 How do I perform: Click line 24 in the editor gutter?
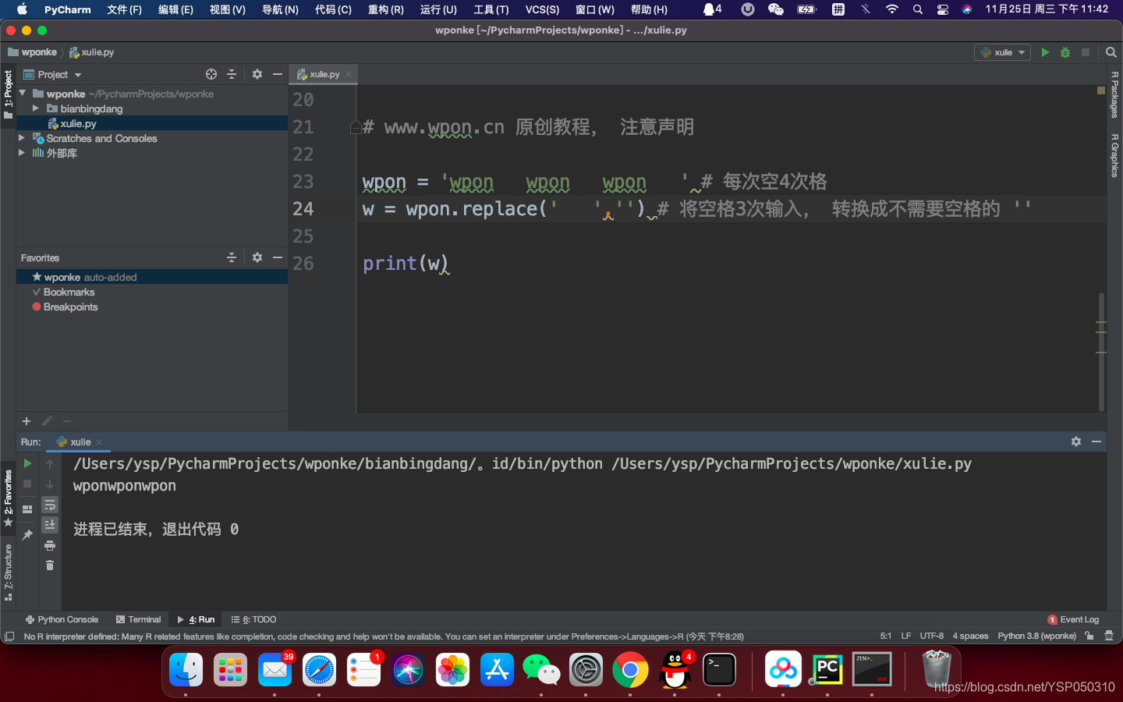coord(303,209)
